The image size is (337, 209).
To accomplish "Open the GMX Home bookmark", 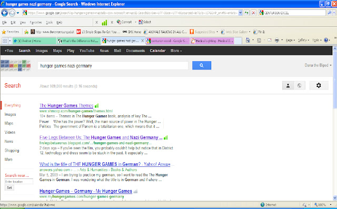I will click(x=132, y=32).
